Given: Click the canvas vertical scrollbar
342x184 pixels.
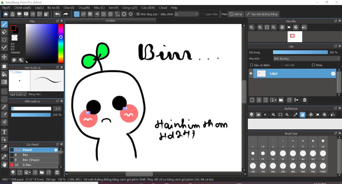Looking at the screenshot, I should pyautogui.click(x=244, y=91).
